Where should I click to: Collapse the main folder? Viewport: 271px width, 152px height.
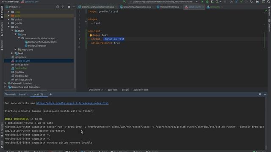12,31
